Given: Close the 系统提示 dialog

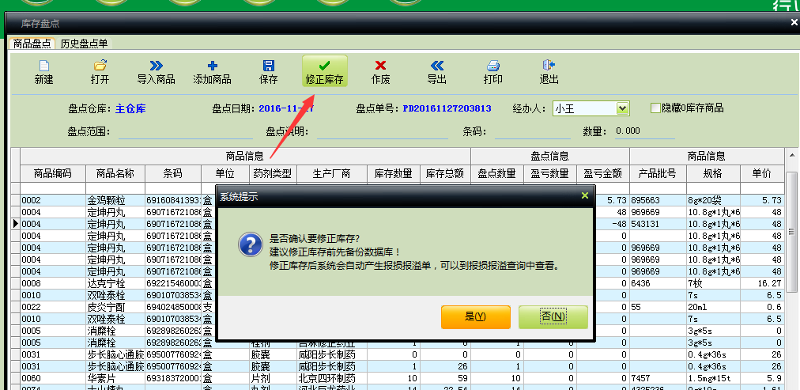Looking at the screenshot, I should (x=585, y=195).
